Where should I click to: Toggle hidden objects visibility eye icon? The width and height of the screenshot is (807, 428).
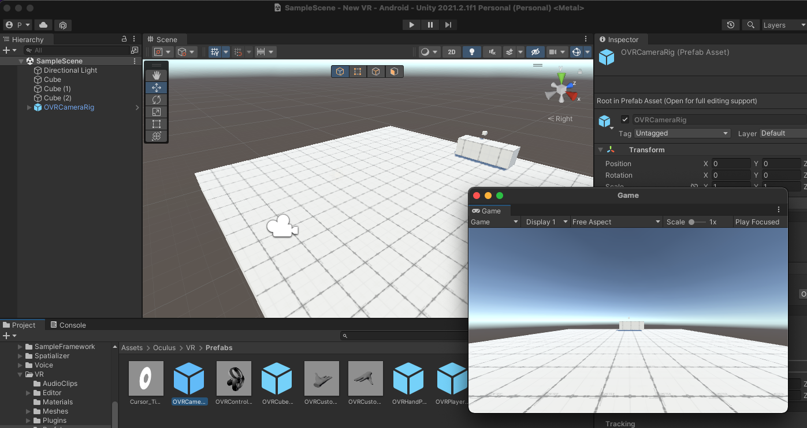point(535,52)
